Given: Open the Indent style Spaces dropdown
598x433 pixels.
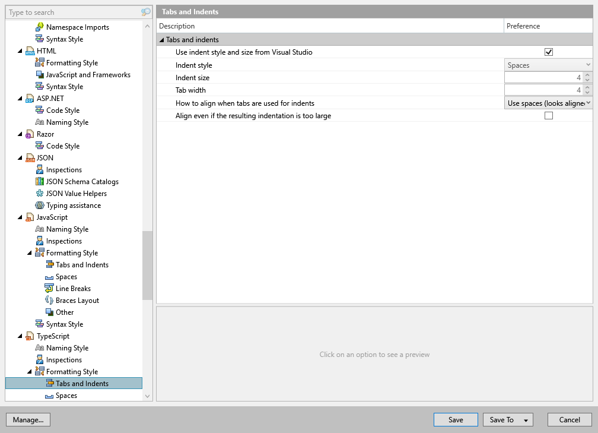Looking at the screenshot, I should pos(548,65).
